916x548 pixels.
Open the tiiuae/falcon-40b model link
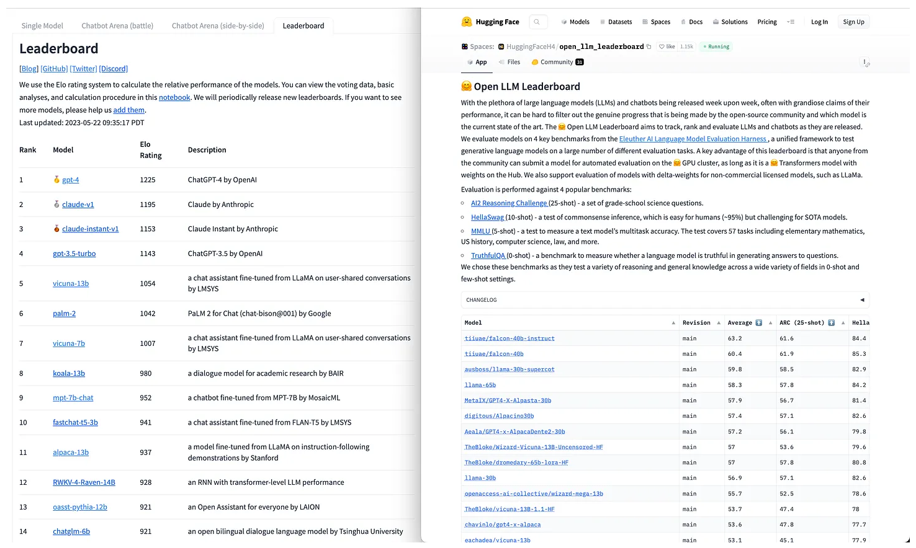coord(494,354)
